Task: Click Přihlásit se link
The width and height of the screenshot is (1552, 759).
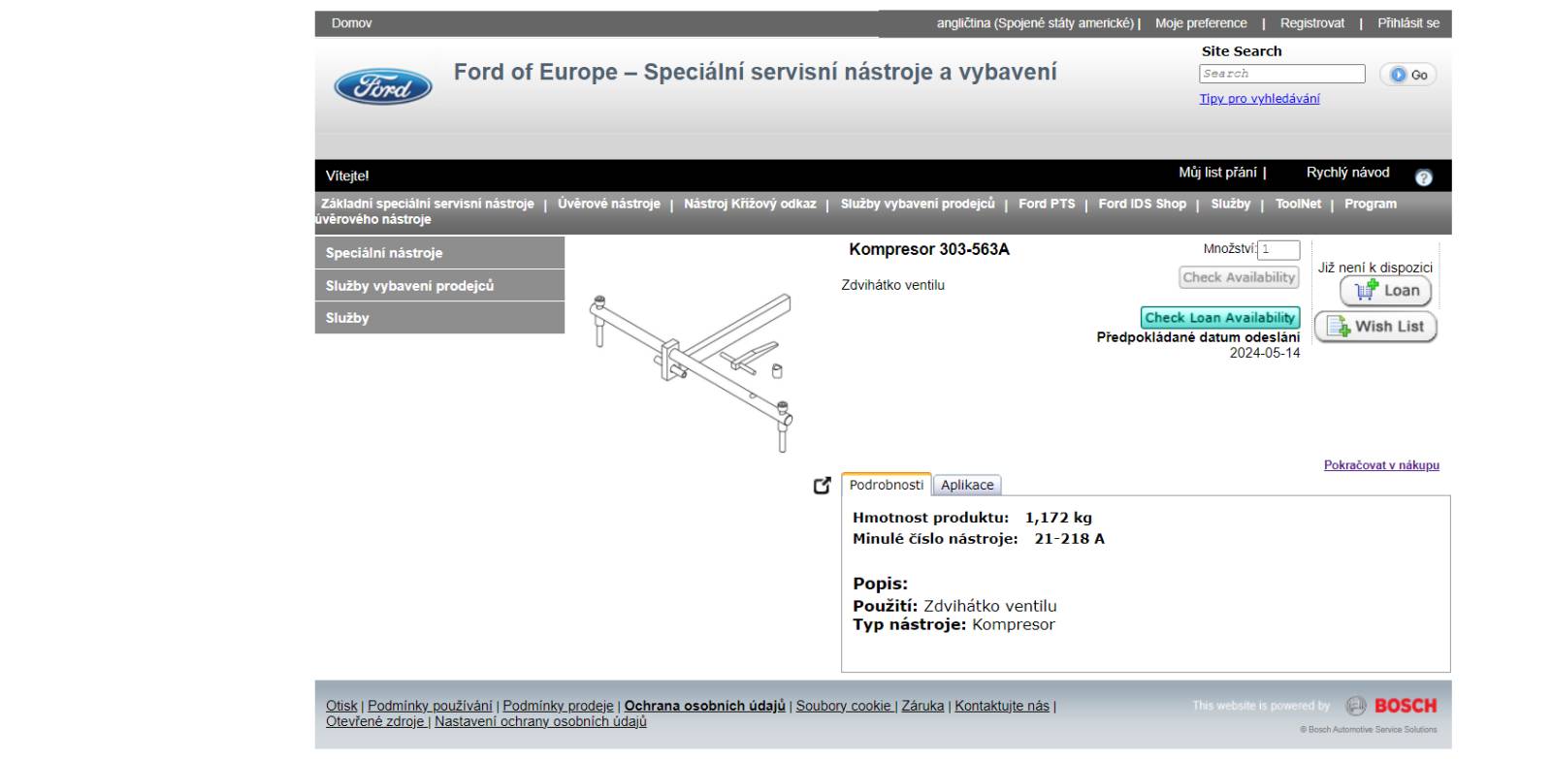Action: (1408, 23)
